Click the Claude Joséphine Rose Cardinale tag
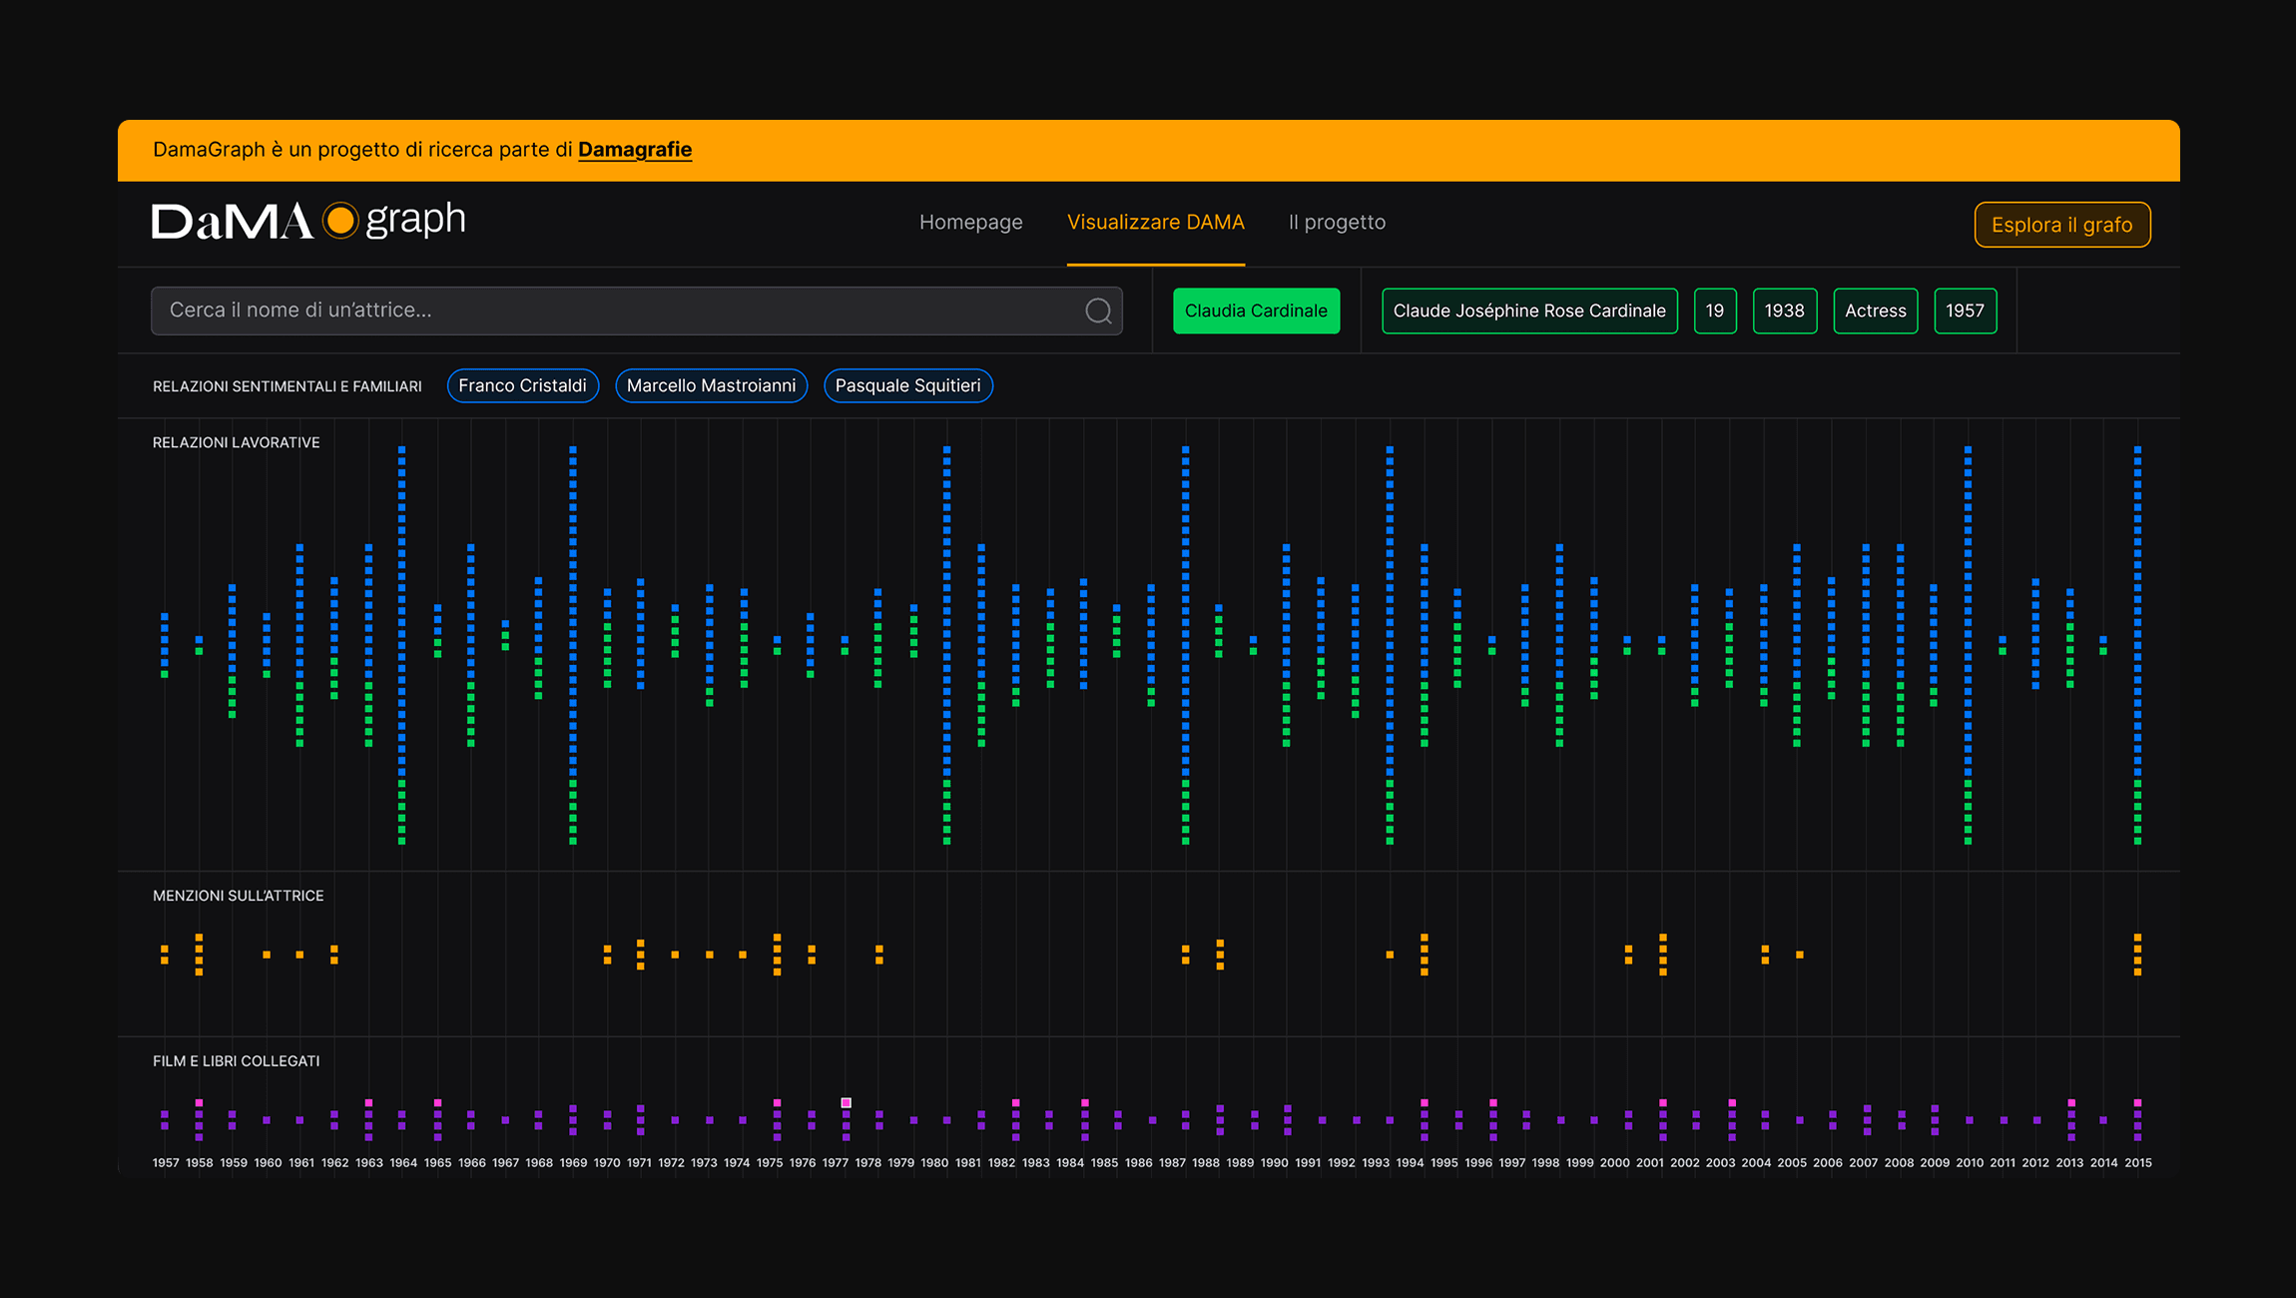 [1528, 311]
